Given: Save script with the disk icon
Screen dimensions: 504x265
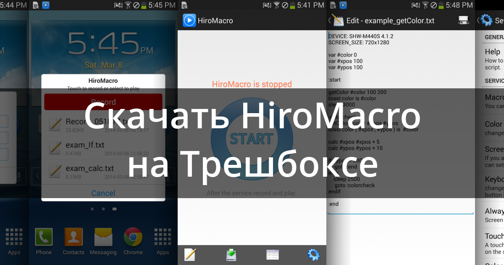Looking at the screenshot, I should tap(463, 20).
